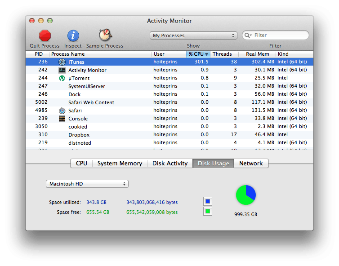Select the µTorrent process row
The width and height of the screenshot is (339, 266).
(x=169, y=78)
